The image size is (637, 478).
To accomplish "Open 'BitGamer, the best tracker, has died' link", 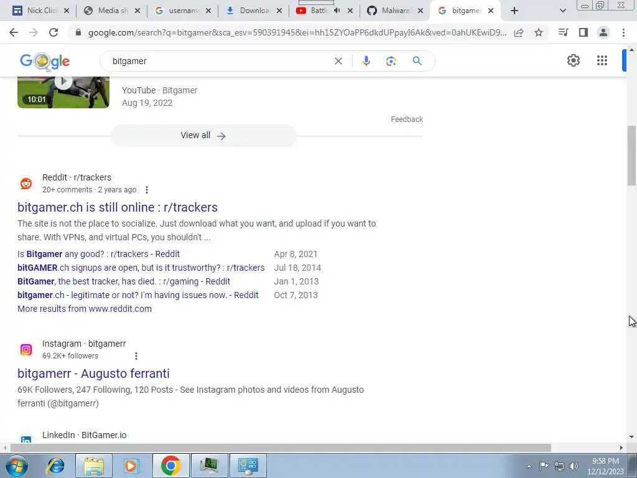I will click(x=124, y=282).
